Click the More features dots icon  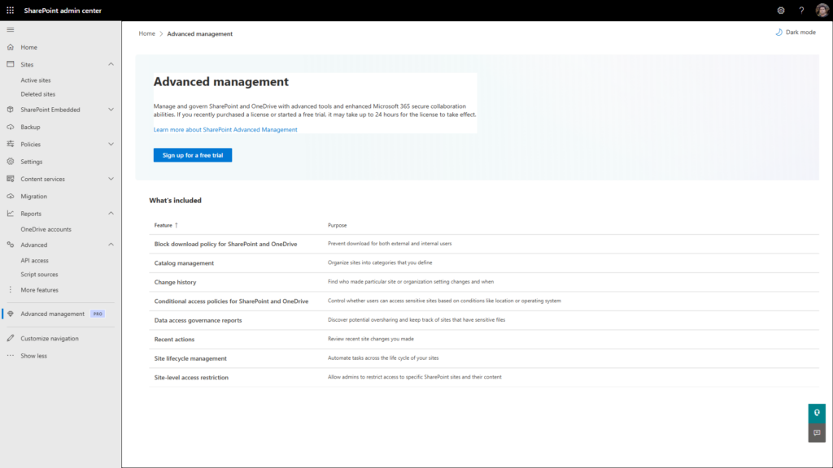(10, 290)
